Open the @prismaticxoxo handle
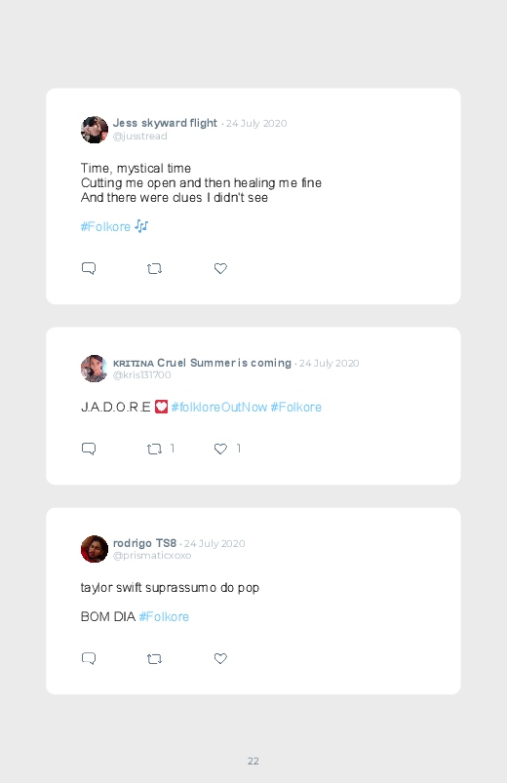 (152, 555)
